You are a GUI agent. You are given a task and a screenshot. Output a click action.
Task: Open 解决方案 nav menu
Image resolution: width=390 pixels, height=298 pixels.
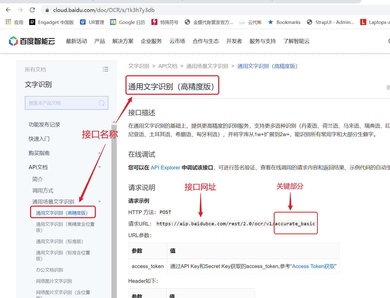pos(123,41)
